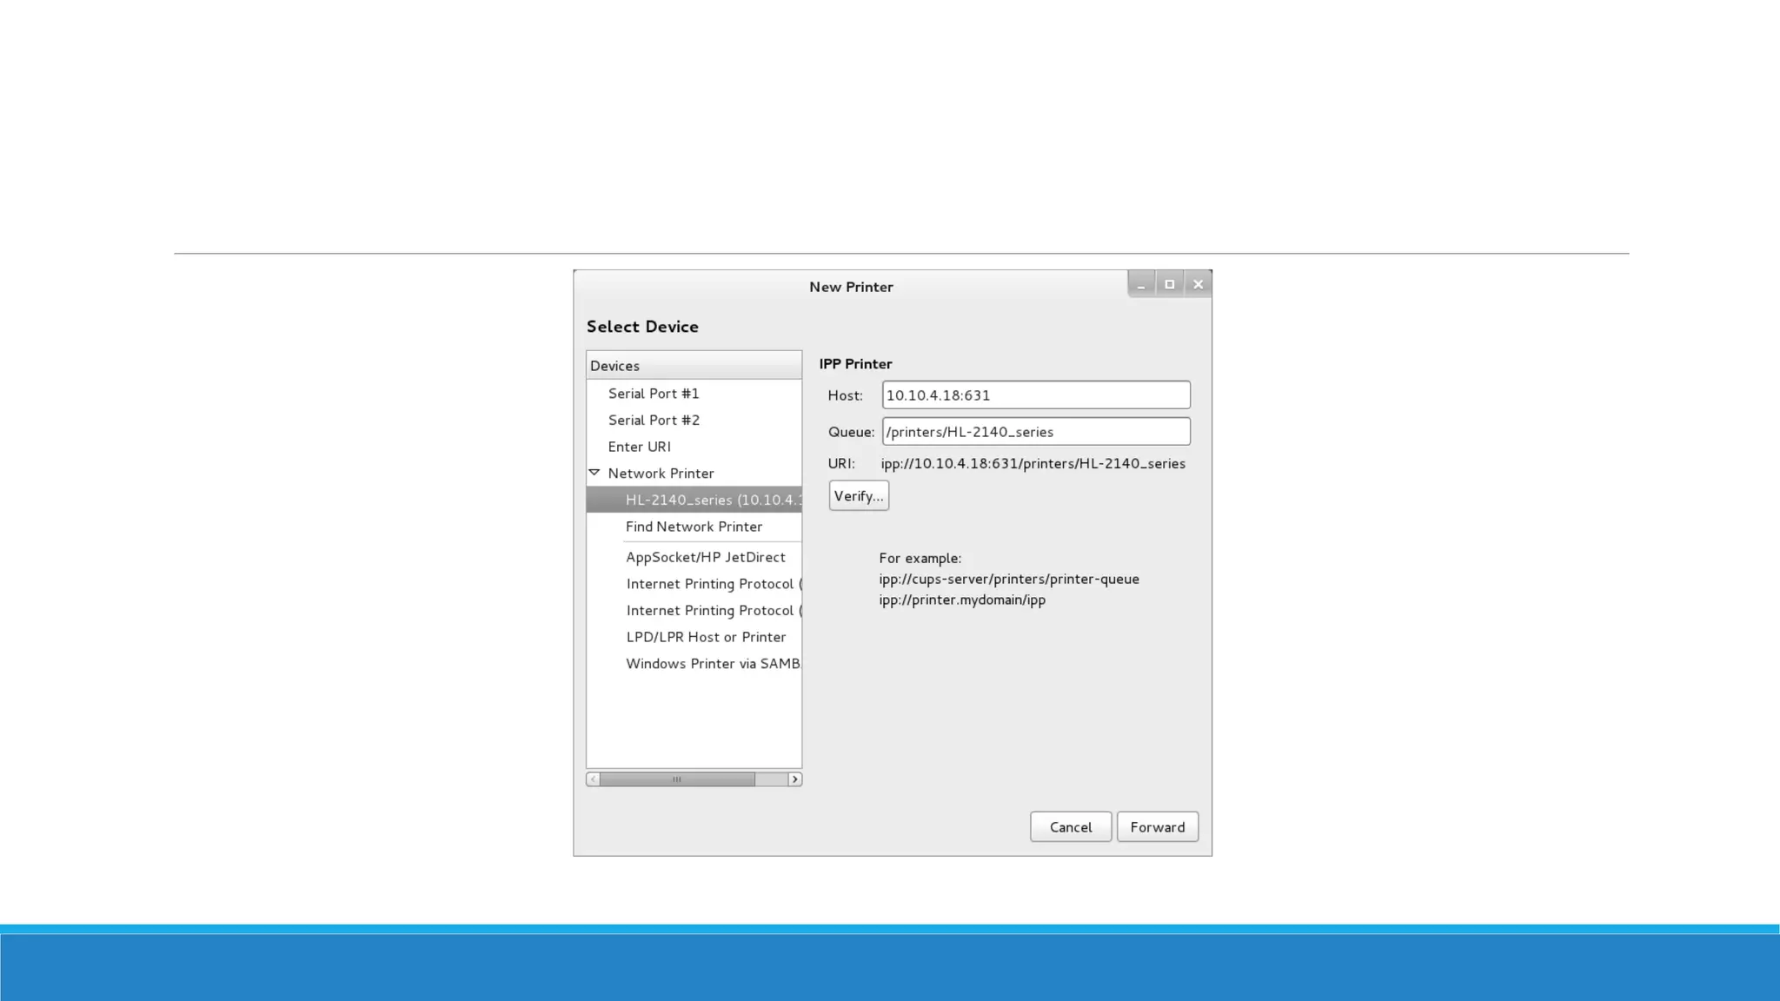
Task: Minimize the New Printer window
Action: pyautogui.click(x=1141, y=284)
